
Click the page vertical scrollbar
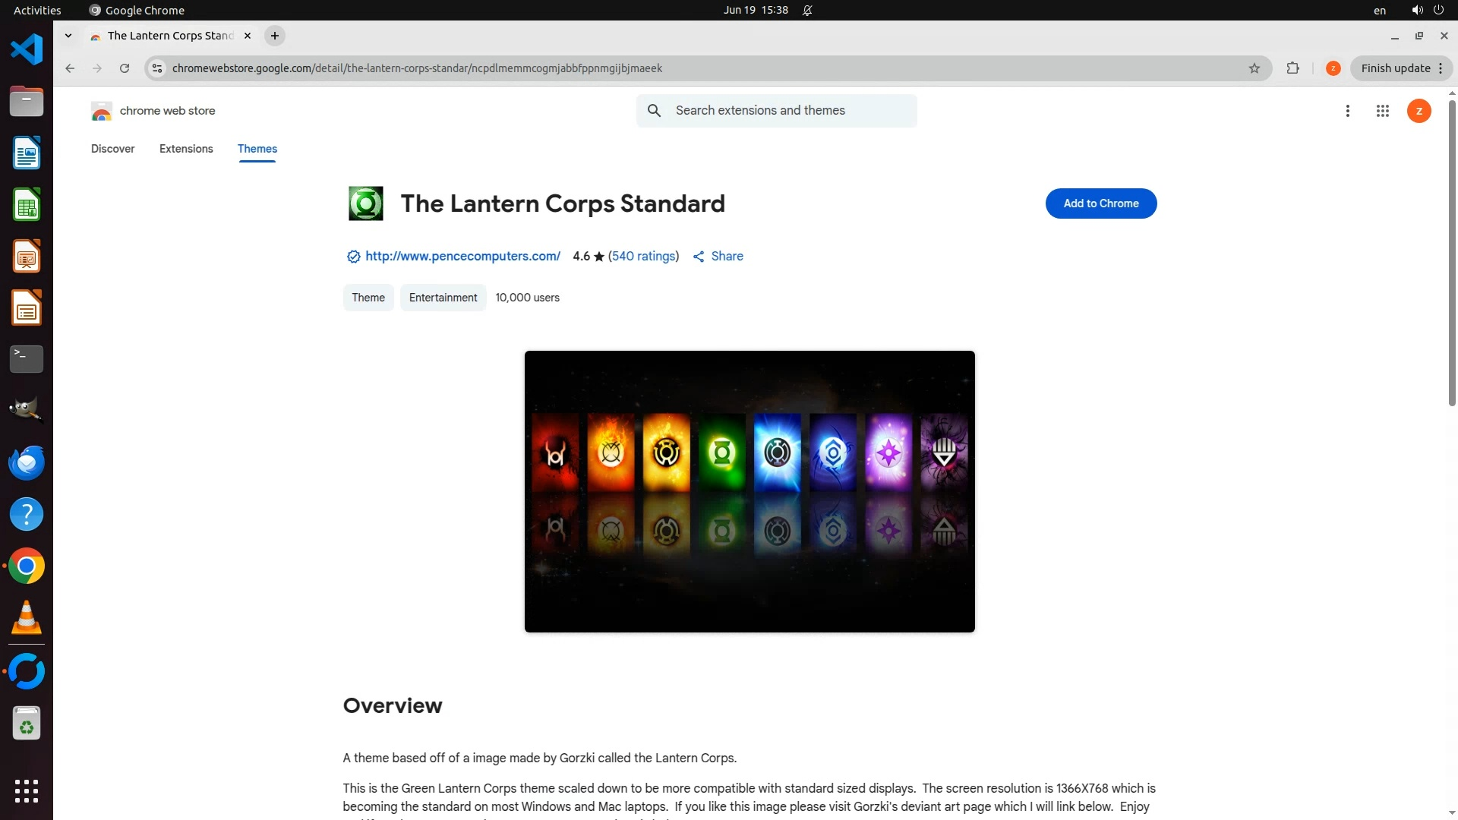pos(1451,254)
